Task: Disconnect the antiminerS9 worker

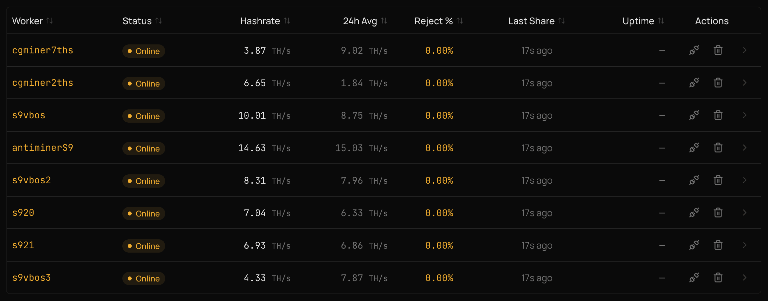Action: point(693,148)
